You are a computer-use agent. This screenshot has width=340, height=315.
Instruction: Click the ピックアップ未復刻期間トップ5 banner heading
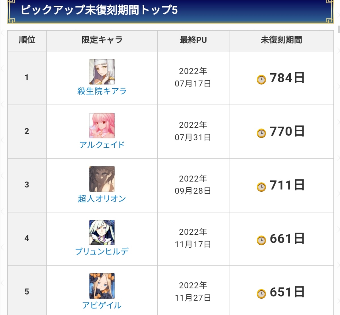[x=99, y=10]
